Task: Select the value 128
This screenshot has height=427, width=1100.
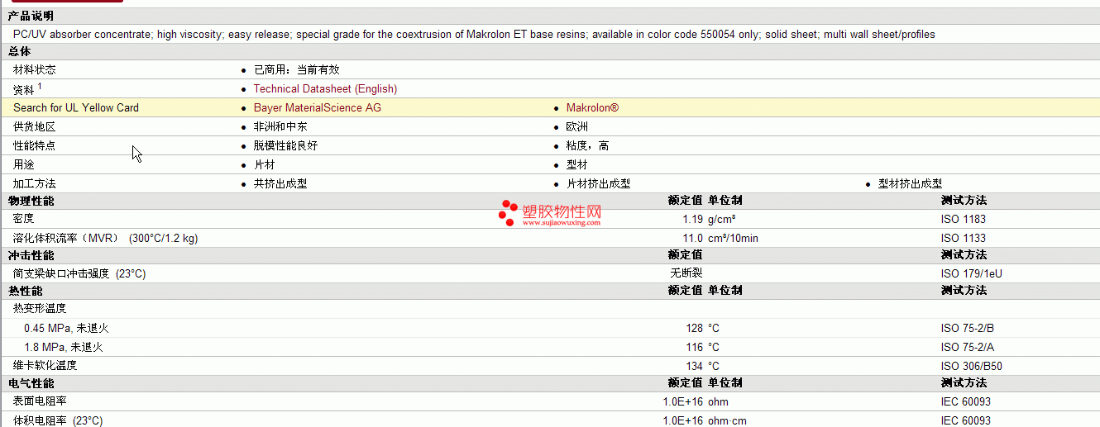Action: pos(694,328)
